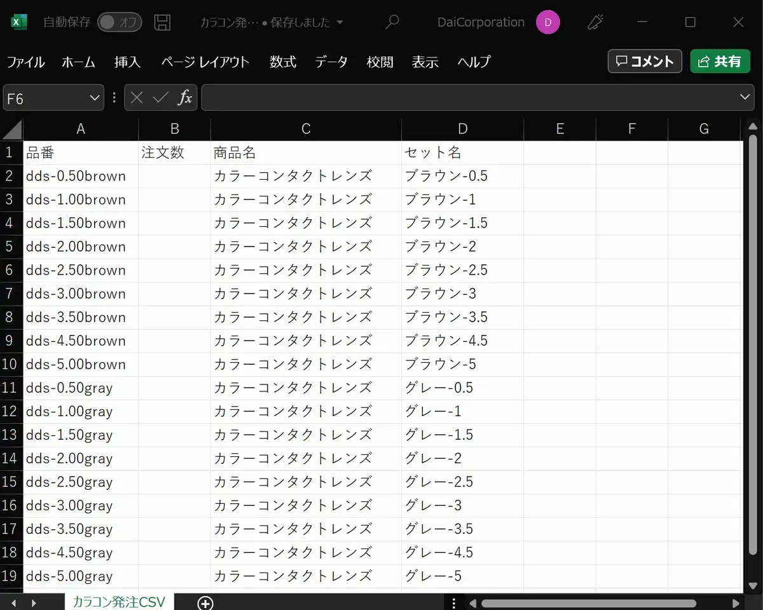The width and height of the screenshot is (763, 610).
Task: Switch to the 校閲 tab
Action: (x=380, y=62)
